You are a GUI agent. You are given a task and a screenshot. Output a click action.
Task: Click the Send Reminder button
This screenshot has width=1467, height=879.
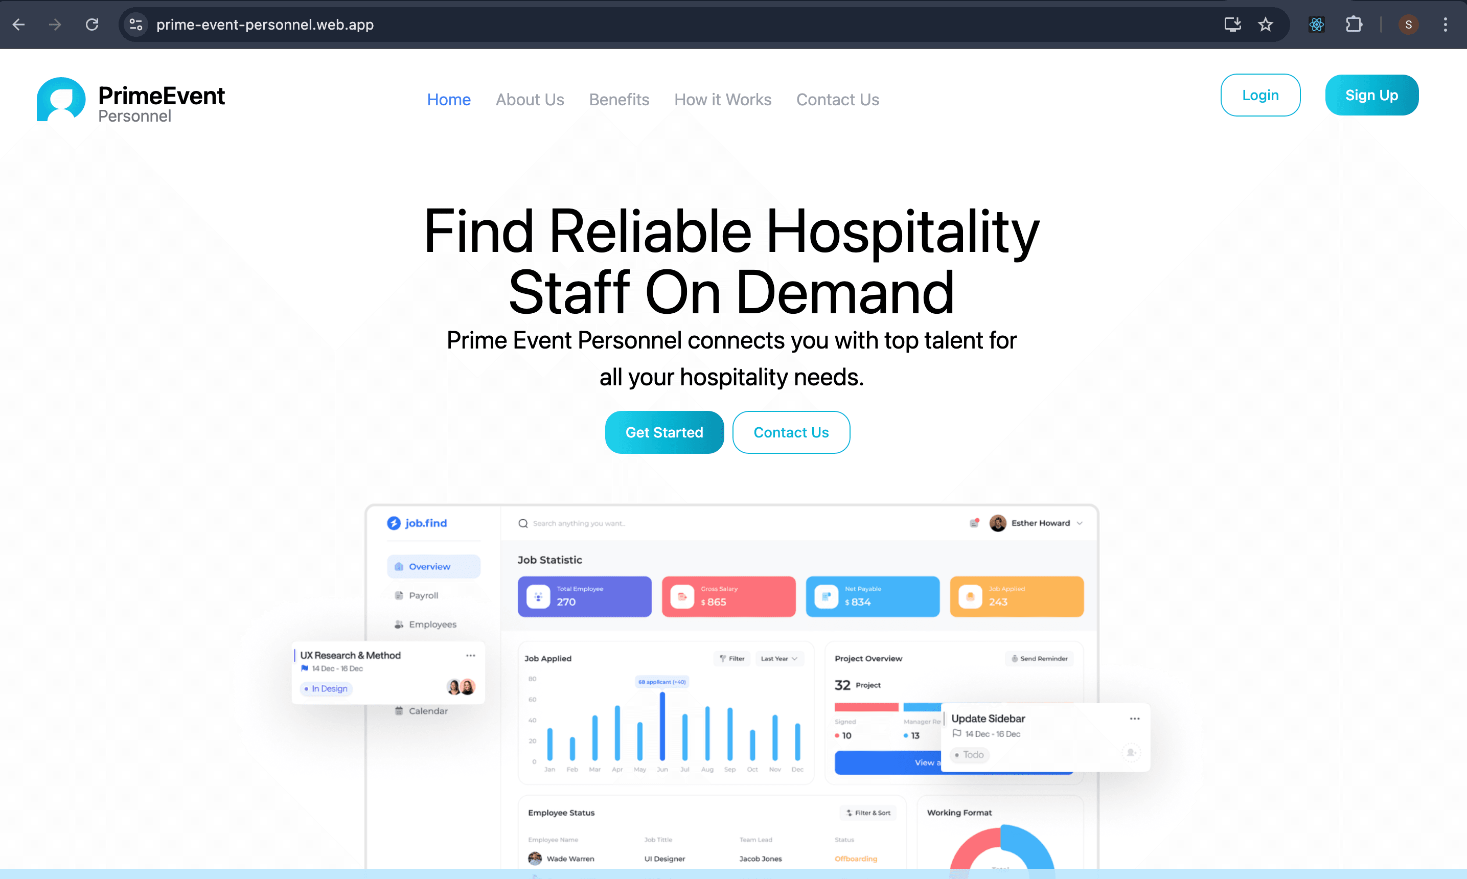1039,659
